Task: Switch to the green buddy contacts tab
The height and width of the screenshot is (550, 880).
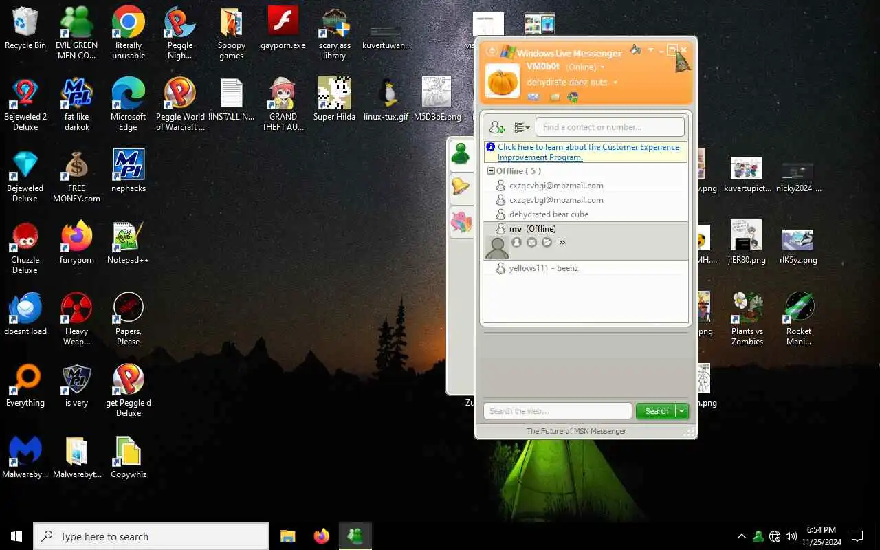Action: (x=461, y=154)
